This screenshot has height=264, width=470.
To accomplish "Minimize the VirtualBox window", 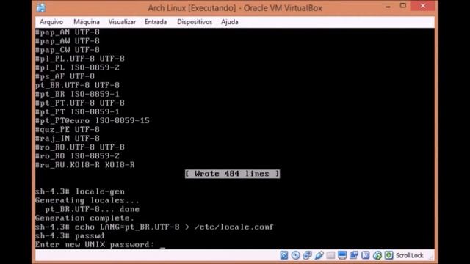I will pos(388,7).
